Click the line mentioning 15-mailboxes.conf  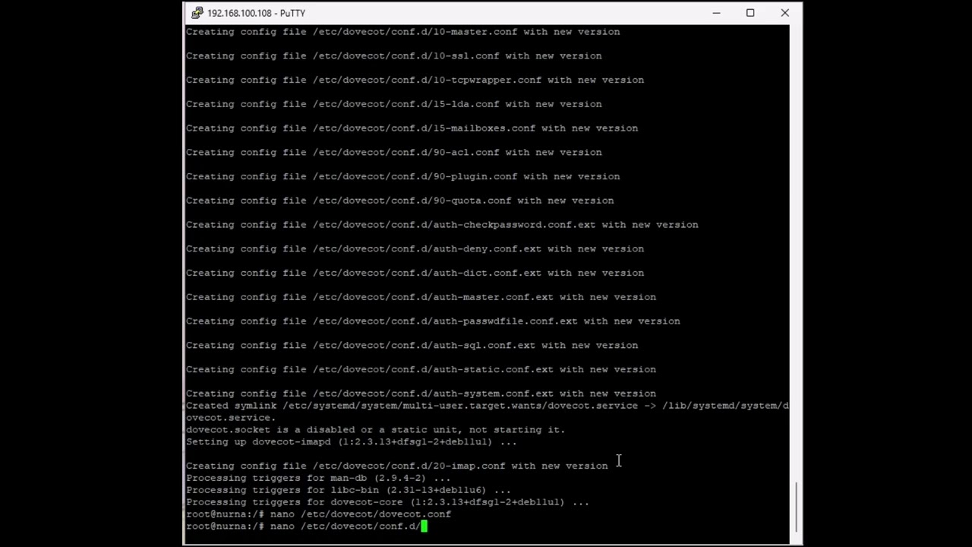(412, 128)
